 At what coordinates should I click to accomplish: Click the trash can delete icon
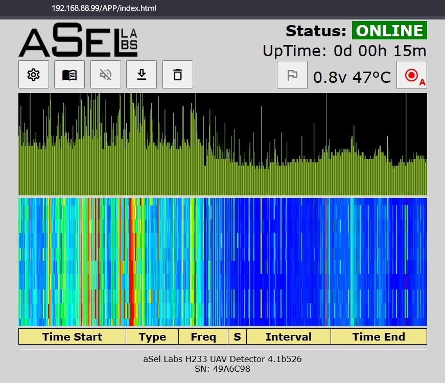pos(178,75)
